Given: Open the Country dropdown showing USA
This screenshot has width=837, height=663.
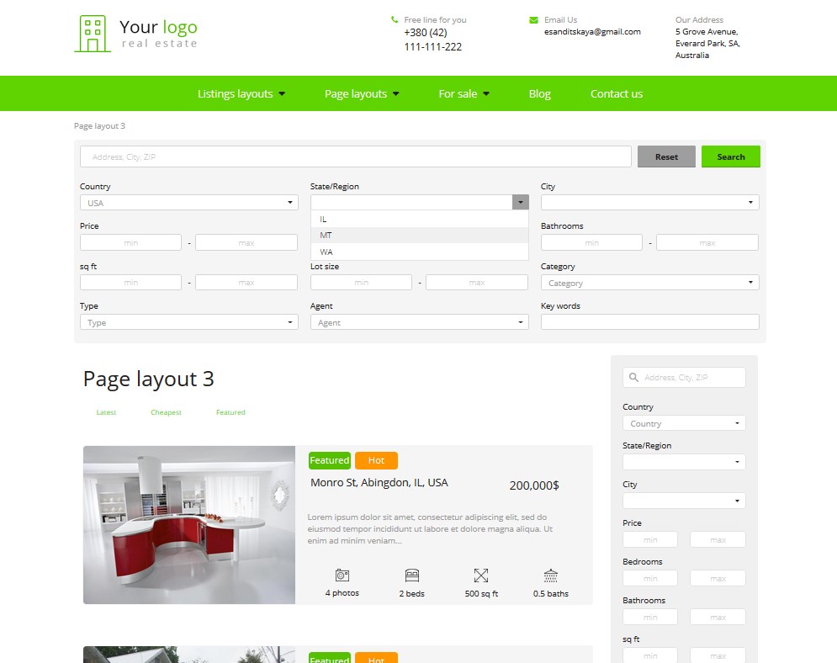Looking at the screenshot, I should click(189, 202).
